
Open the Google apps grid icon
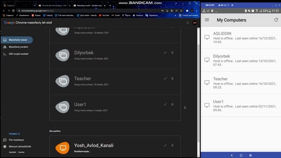(x=187, y=23)
